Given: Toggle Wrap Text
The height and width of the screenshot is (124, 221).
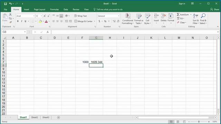Looking at the screenshot, I should (80, 16).
